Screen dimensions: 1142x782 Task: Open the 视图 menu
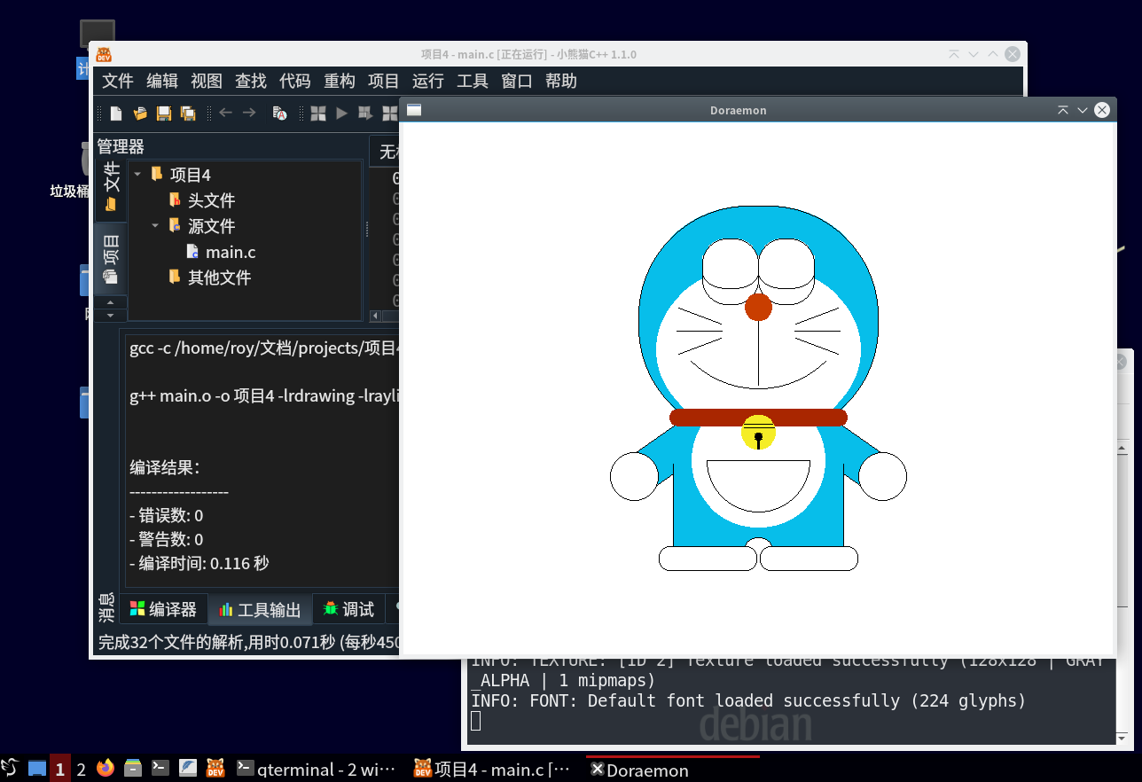point(207,81)
